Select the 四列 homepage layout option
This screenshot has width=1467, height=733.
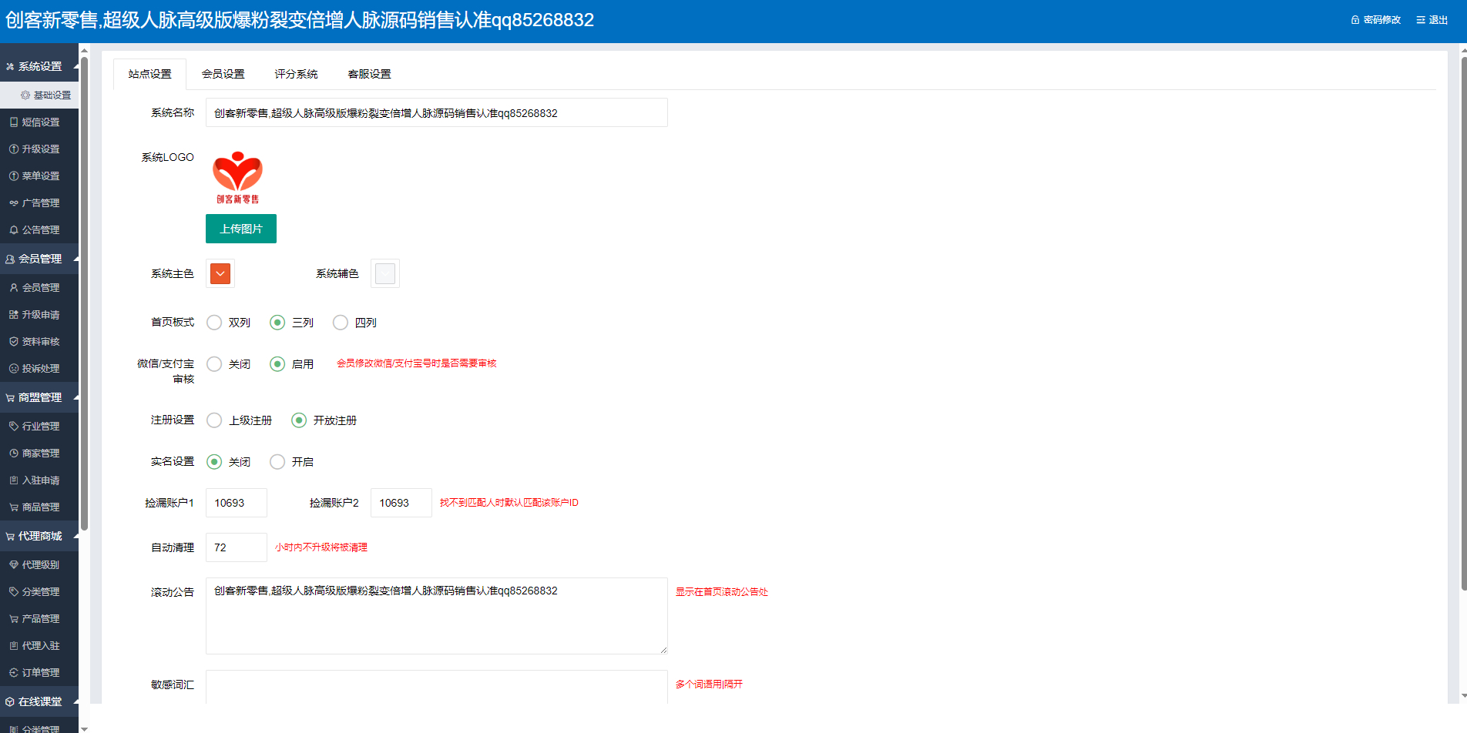340,323
